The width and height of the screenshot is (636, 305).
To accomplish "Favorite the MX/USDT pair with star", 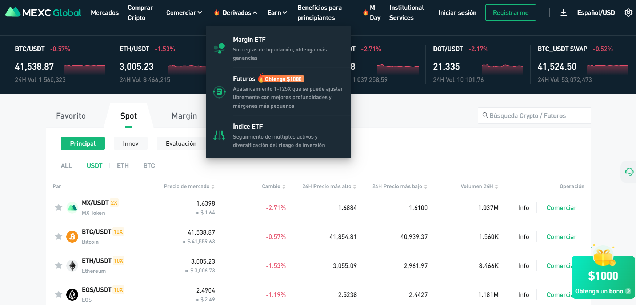I will pyautogui.click(x=59, y=207).
